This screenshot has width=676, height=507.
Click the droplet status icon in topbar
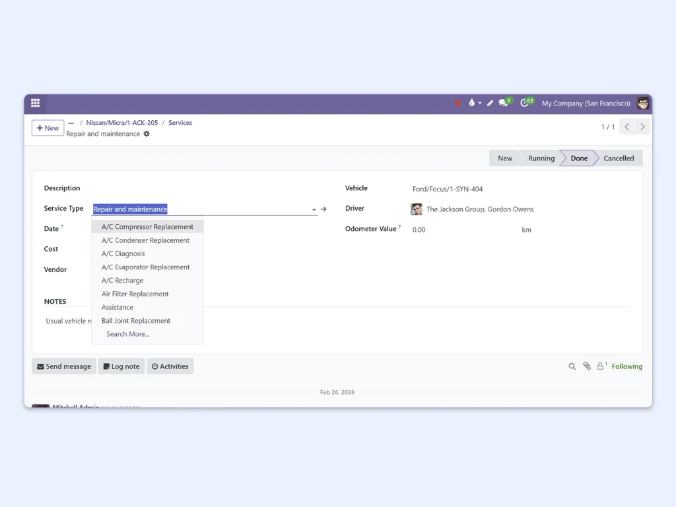[x=473, y=103]
